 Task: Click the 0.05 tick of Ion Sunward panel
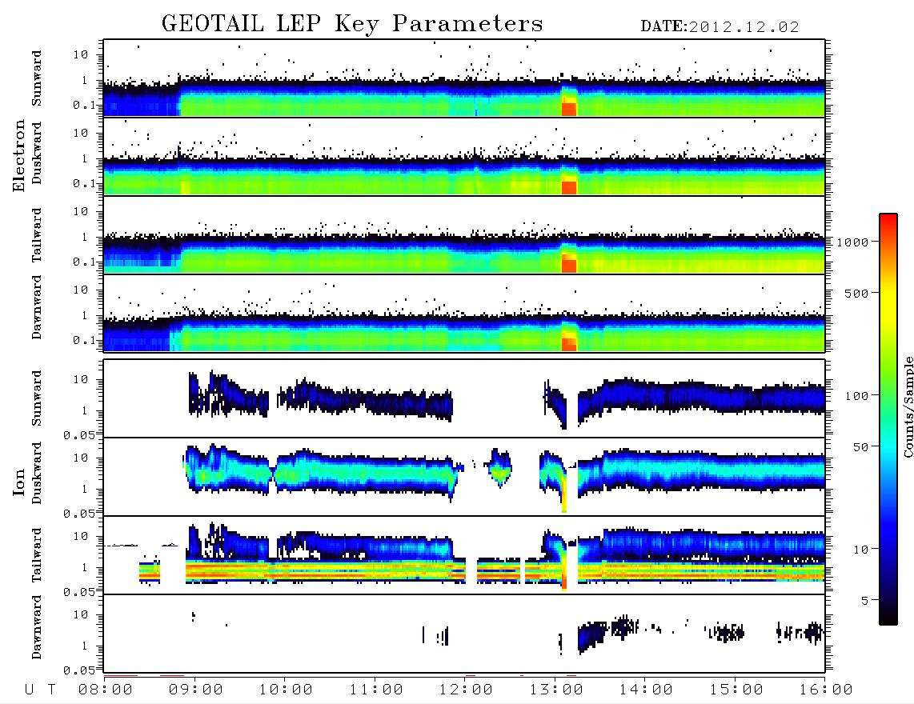(x=78, y=435)
